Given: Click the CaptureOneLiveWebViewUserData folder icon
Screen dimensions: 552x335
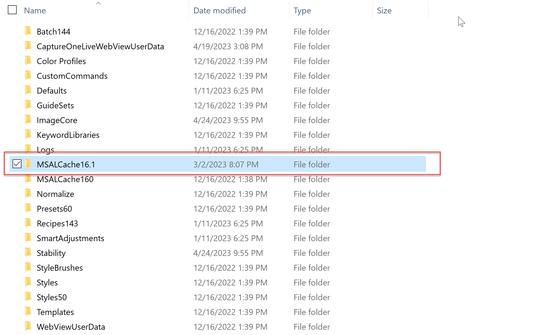Looking at the screenshot, I should 28,46.
